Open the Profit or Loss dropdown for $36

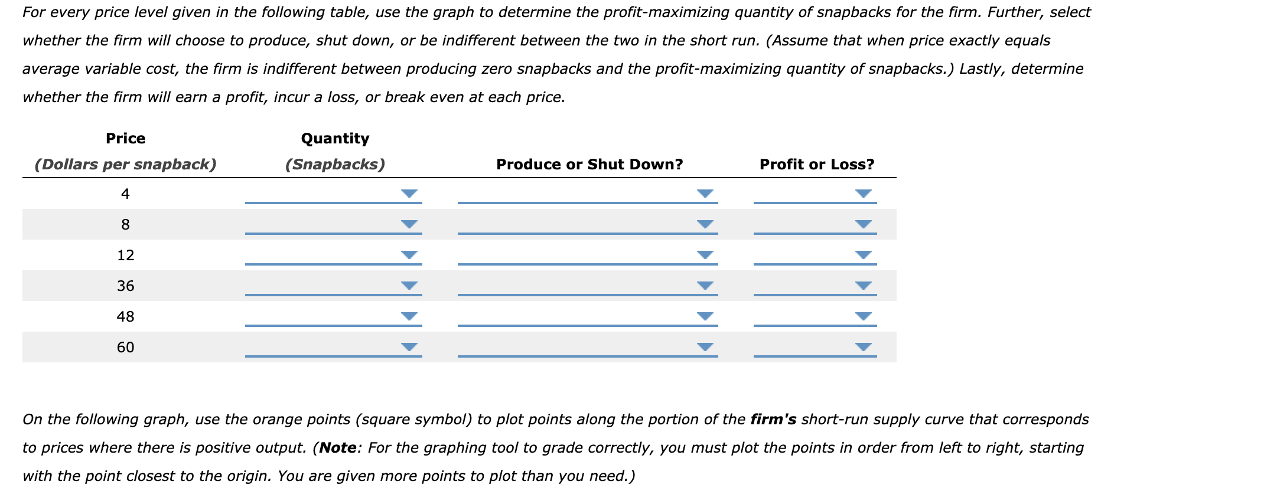click(863, 284)
